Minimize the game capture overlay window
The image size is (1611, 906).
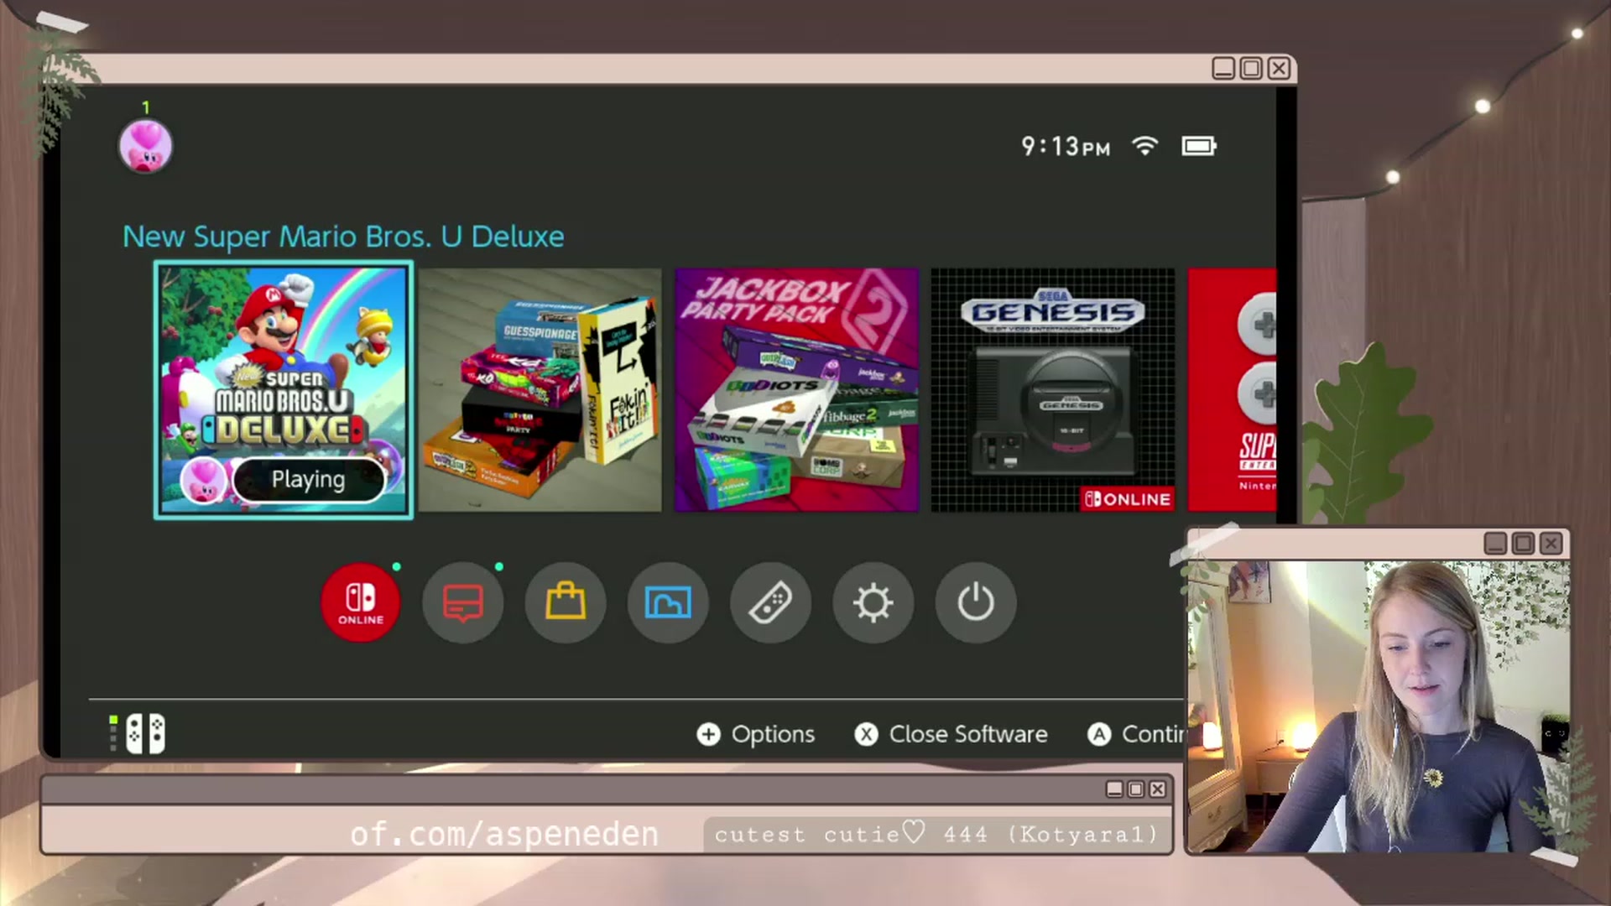point(1223,69)
